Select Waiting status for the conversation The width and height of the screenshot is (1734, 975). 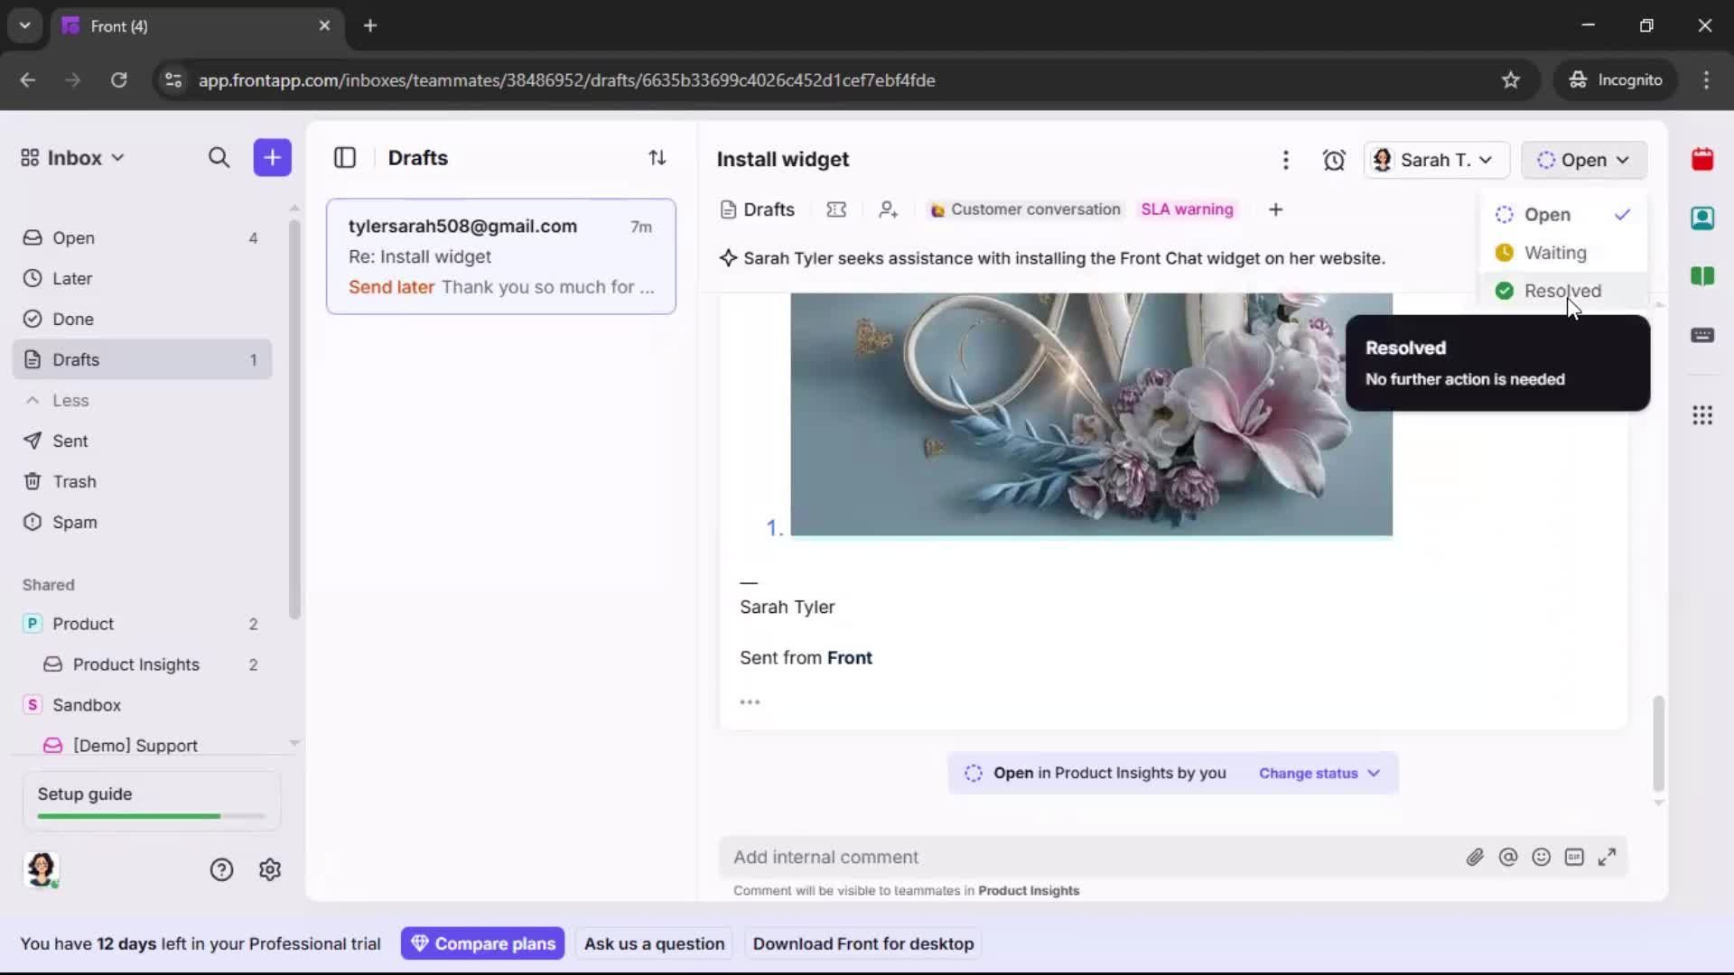click(1556, 253)
